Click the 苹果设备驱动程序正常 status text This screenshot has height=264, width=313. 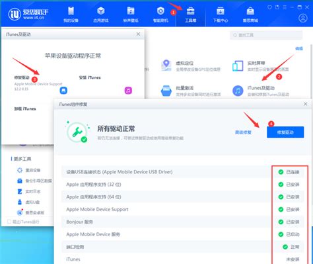click(x=73, y=56)
